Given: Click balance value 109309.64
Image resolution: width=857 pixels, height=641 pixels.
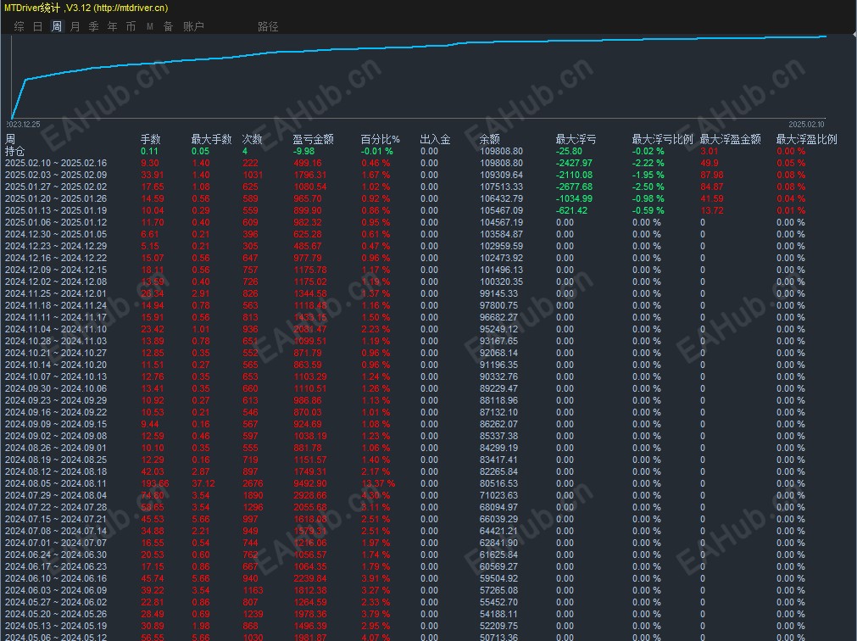Looking at the screenshot, I should [x=501, y=175].
